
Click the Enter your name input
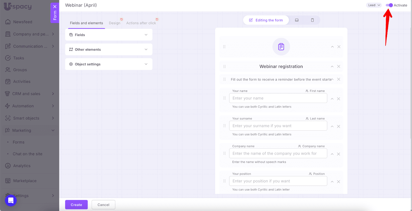tap(278, 98)
